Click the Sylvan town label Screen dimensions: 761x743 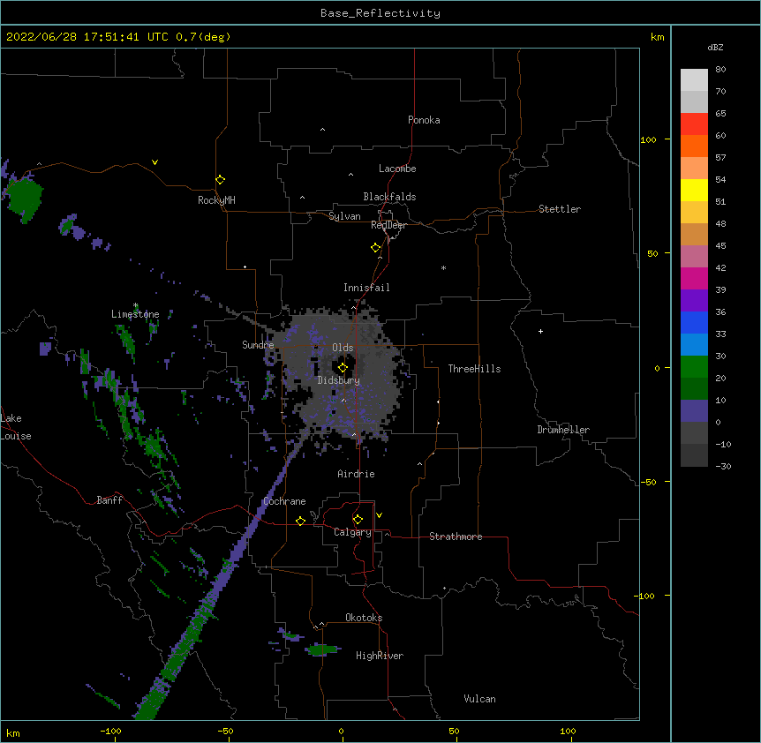point(344,216)
